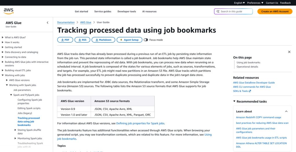Open Developer tools menu
The width and height of the screenshot is (296, 152).
[127, 12]
